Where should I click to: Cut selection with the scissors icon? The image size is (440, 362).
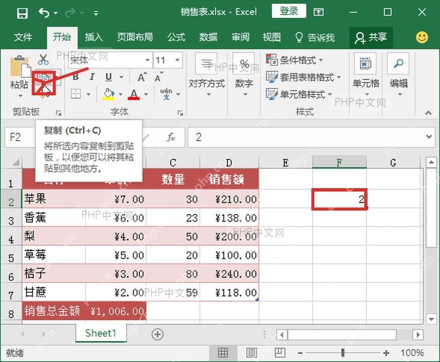click(x=44, y=60)
